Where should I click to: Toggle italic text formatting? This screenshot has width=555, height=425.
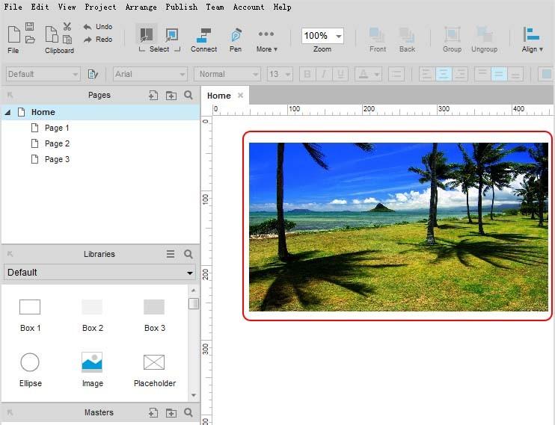(x=324, y=74)
